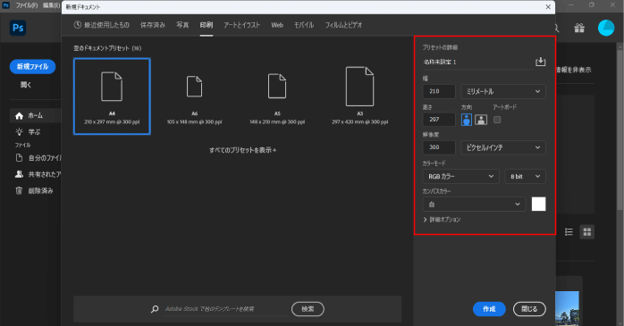Viewport: 624px width, 326px height.
Task: Select the A4 document preset thumbnail
Action: pos(112,96)
